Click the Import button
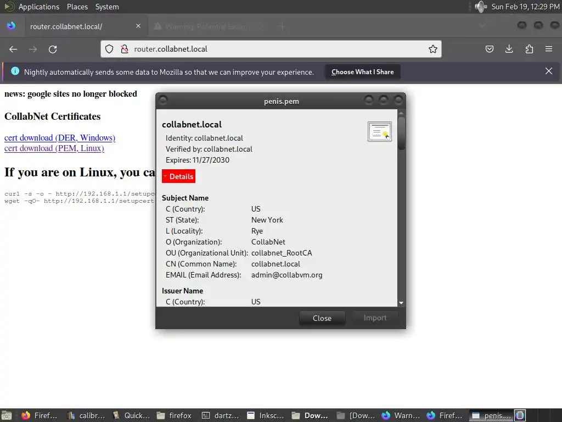Viewport: 562px width, 422px height. [375, 318]
